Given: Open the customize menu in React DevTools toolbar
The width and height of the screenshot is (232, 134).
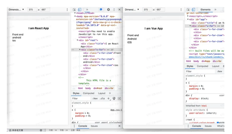Looking at the screenshot, I should click(114, 10).
